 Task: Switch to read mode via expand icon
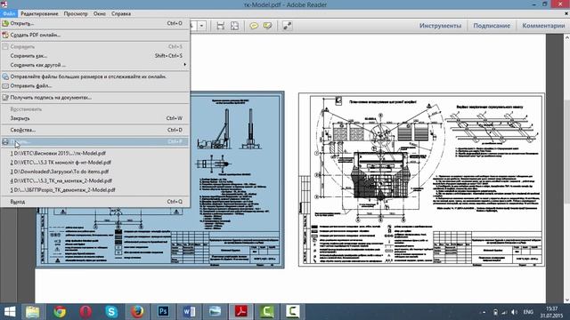pos(287,26)
